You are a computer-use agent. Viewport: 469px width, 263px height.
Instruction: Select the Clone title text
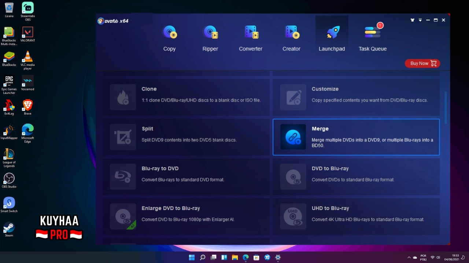149,89
